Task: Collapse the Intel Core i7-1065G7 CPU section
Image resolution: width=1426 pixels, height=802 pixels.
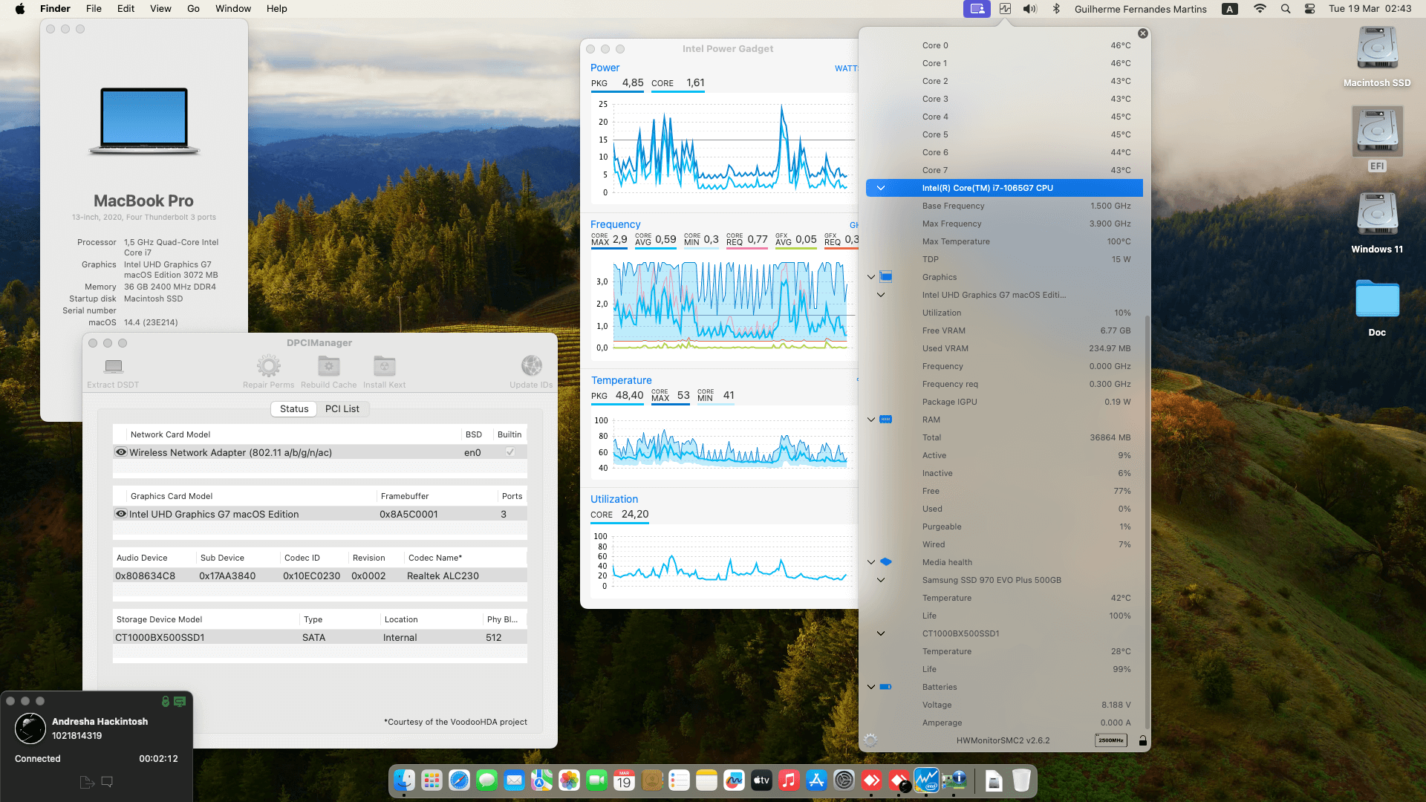Action: (881, 188)
